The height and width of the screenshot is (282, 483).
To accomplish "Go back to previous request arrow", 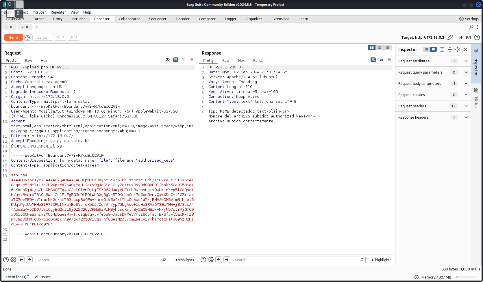I will coord(58,37).
